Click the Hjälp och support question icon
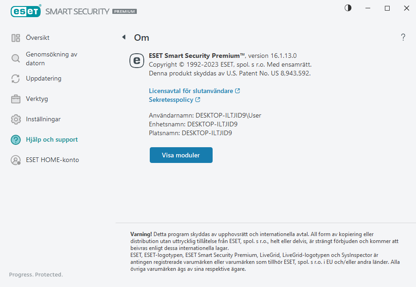This screenshot has width=416, height=287. pyautogui.click(x=16, y=140)
